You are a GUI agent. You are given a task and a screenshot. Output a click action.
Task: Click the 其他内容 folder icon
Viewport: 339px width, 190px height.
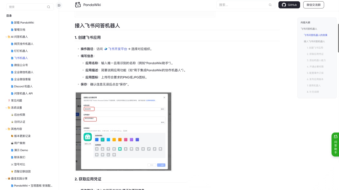pyautogui.click(x=9, y=129)
